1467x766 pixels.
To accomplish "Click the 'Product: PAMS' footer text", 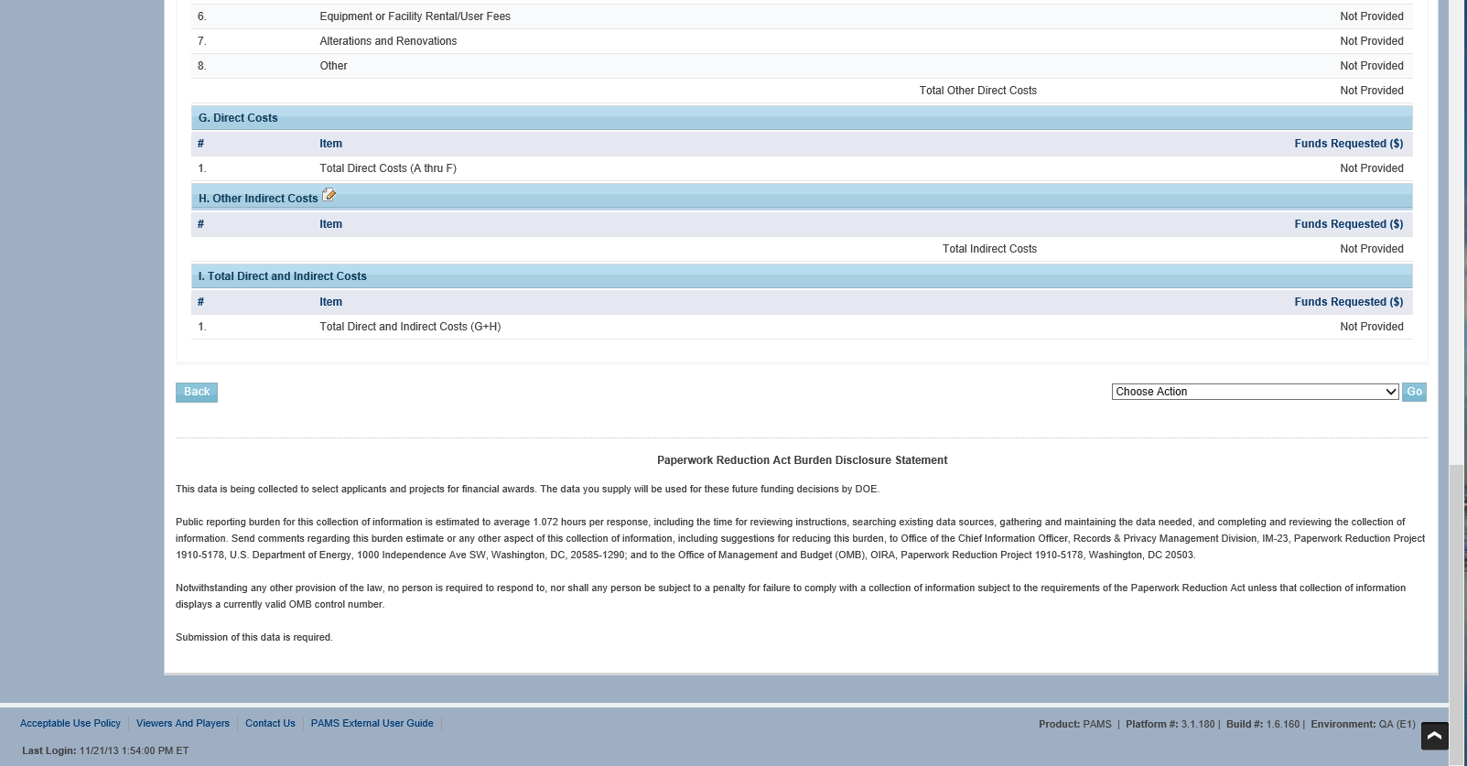I will coord(1075,724).
